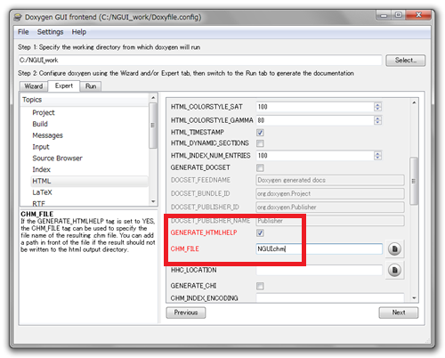
Task: Toggle the HTML_TIMESTAMP checkbox
Action: click(x=260, y=133)
